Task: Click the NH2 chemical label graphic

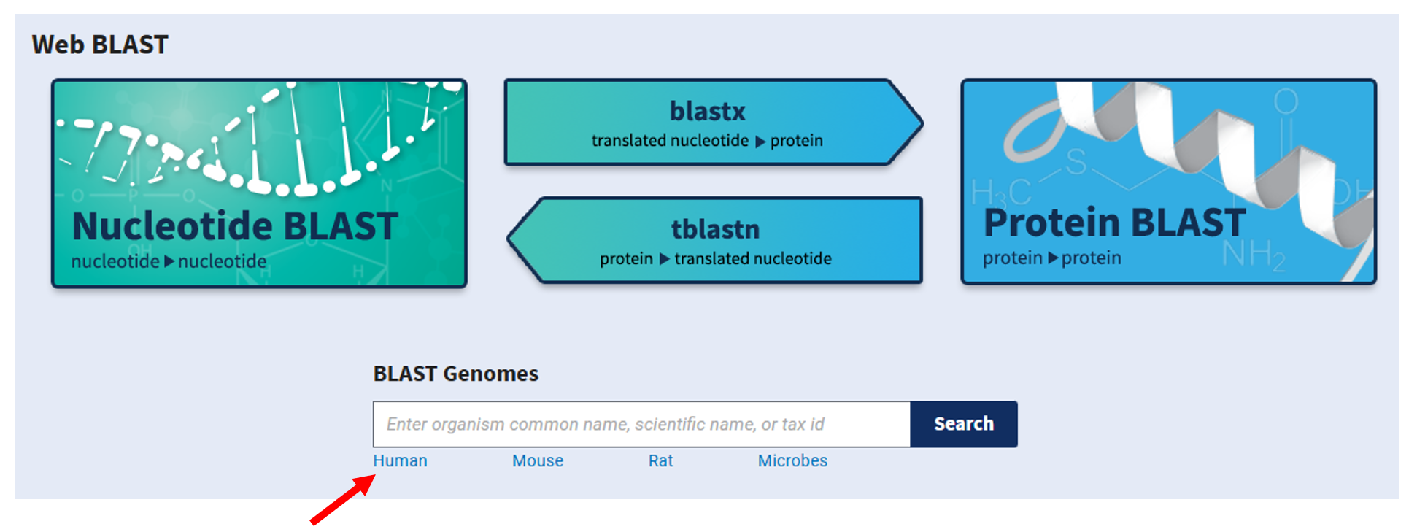Action: point(1253,255)
